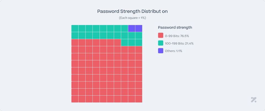The height and width of the screenshot is (111, 265).
Task: Select the "100-199 Bits: 21.4%" legend label
Action: 179,43
